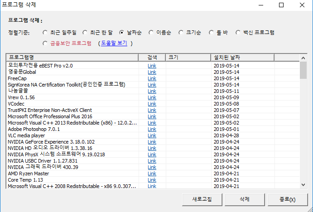Image resolution: width=313 pixels, height=212 pixels.
Task: Open the Link for 나눔글꼴
Action: tap(152, 91)
